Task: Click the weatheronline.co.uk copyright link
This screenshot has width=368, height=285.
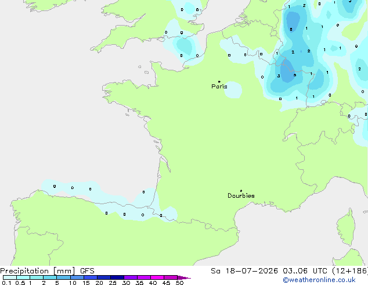Action: (319, 280)
